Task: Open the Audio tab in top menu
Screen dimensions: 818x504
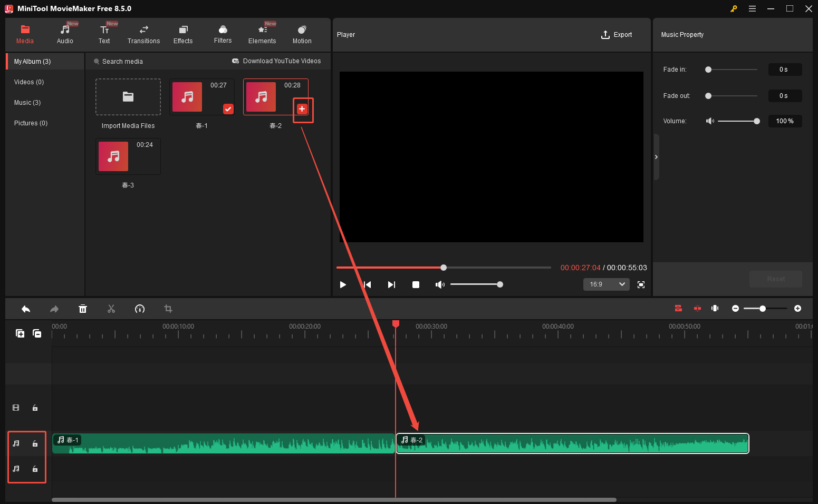Action: click(x=65, y=33)
